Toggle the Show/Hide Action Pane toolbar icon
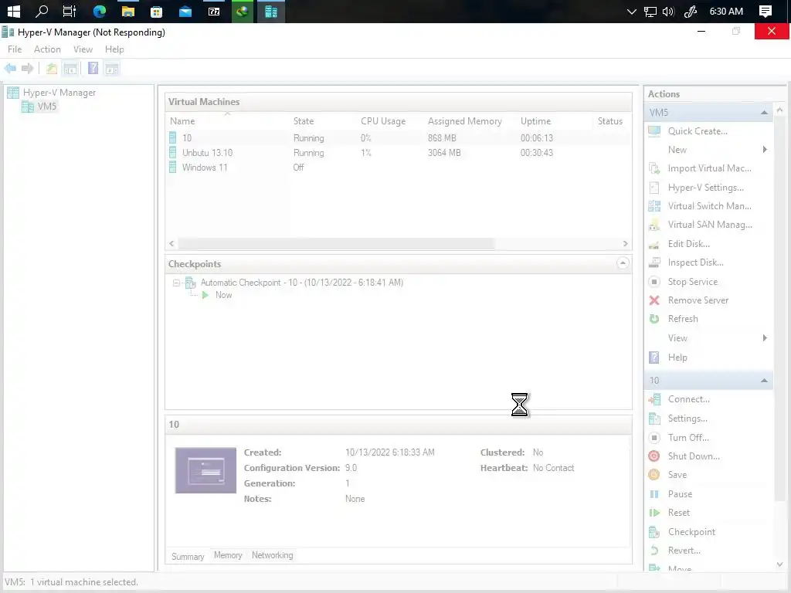This screenshot has height=593, width=791. (x=112, y=68)
